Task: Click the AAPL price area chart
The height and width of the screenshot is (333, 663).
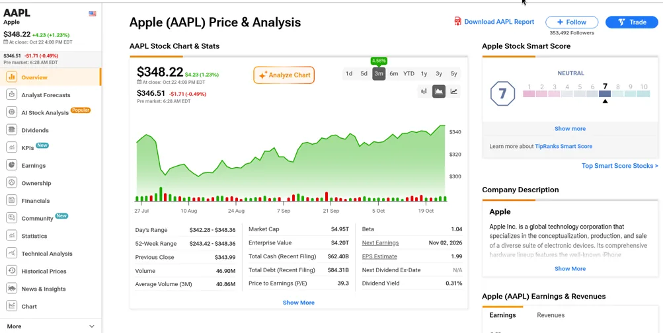Action: pyautogui.click(x=290, y=163)
